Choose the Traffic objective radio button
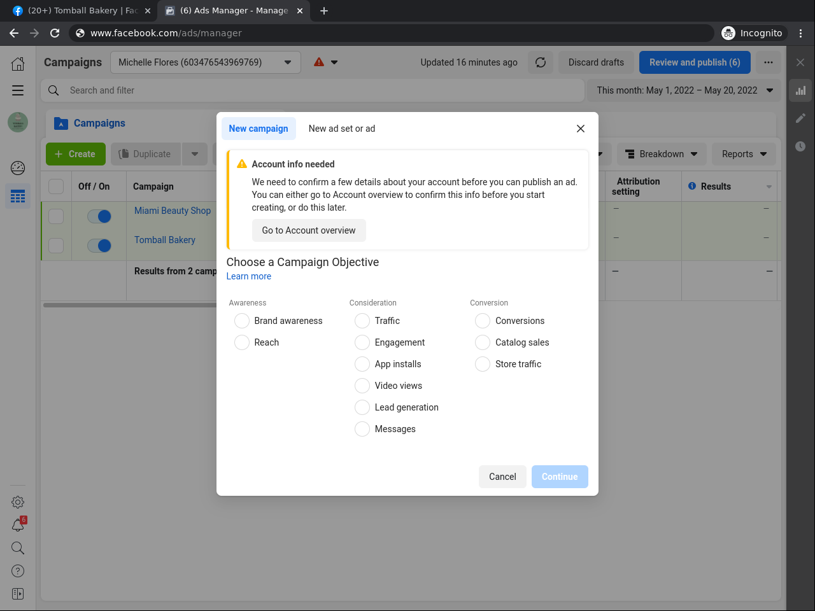The width and height of the screenshot is (815, 611). click(x=362, y=321)
